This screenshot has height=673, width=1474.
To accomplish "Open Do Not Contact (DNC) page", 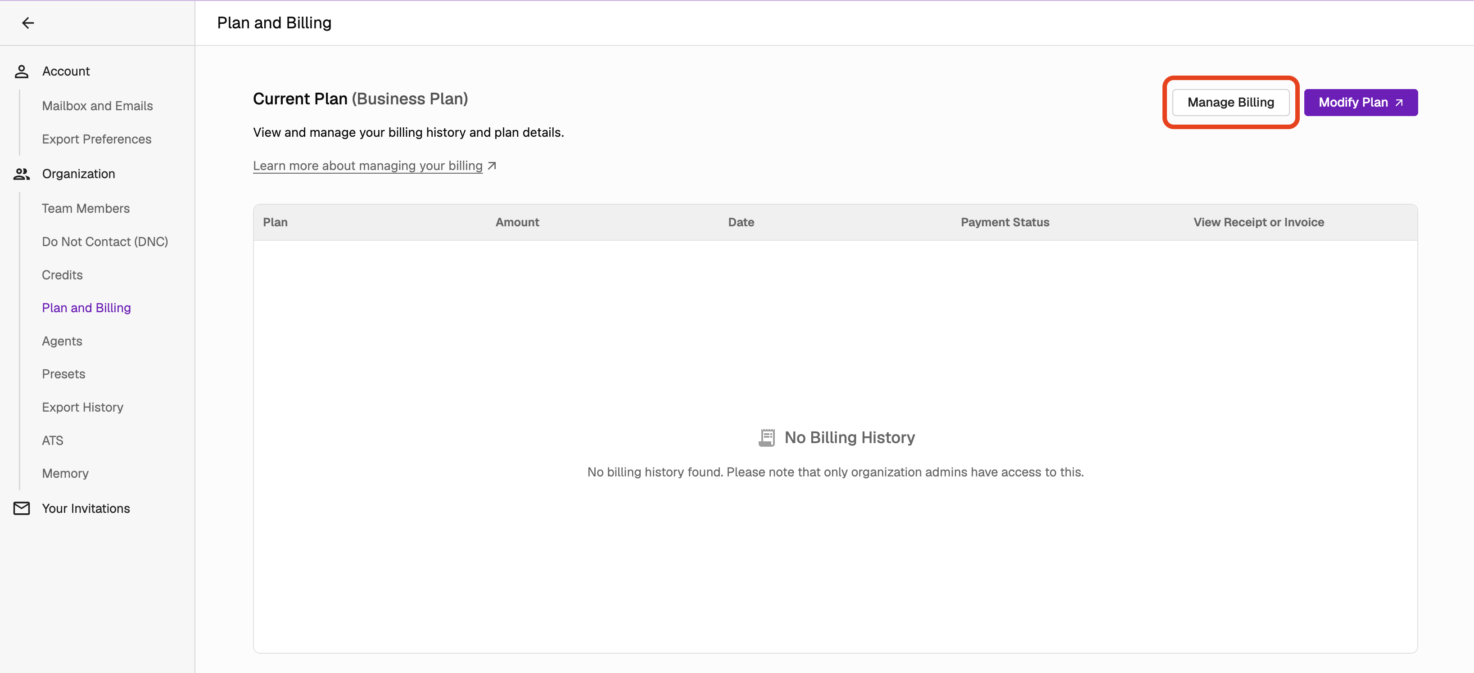I will pyautogui.click(x=105, y=242).
